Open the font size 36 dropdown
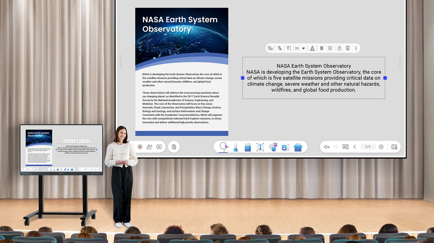Image resolution: width=434 pixels, height=243 pixels. [x=303, y=48]
